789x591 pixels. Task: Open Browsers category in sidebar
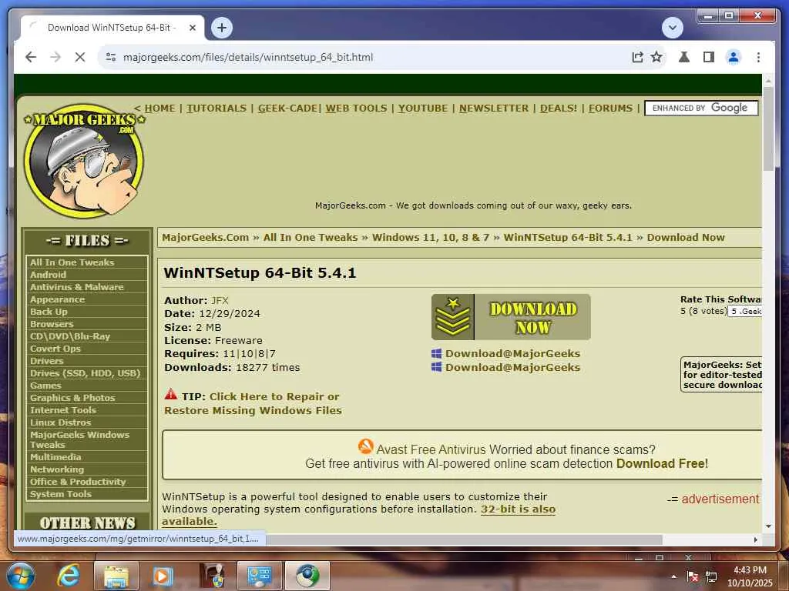pos(52,324)
